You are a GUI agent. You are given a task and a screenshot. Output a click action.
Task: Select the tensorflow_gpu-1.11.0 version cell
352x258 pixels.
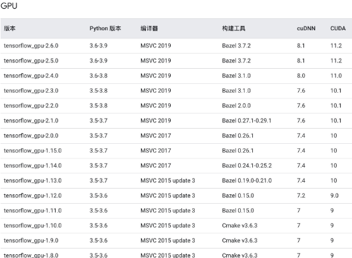click(x=33, y=211)
